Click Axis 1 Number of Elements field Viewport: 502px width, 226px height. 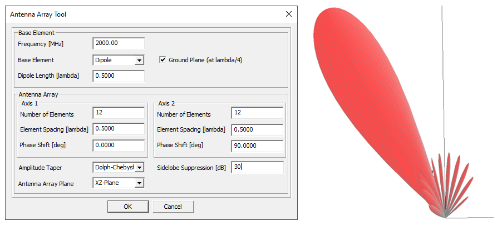[119, 114]
